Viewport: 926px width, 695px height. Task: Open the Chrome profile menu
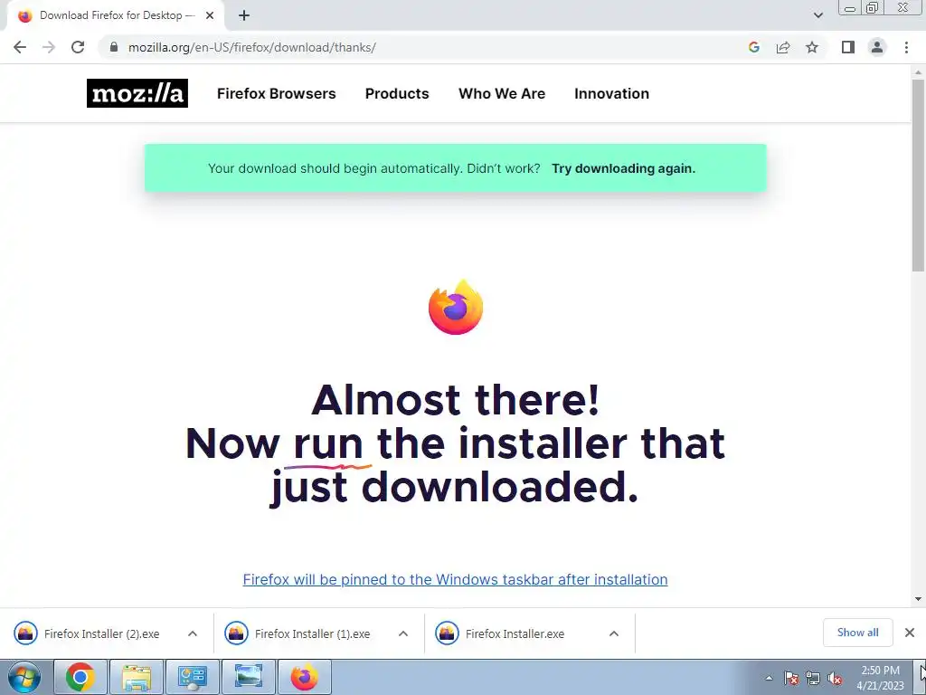click(x=877, y=47)
